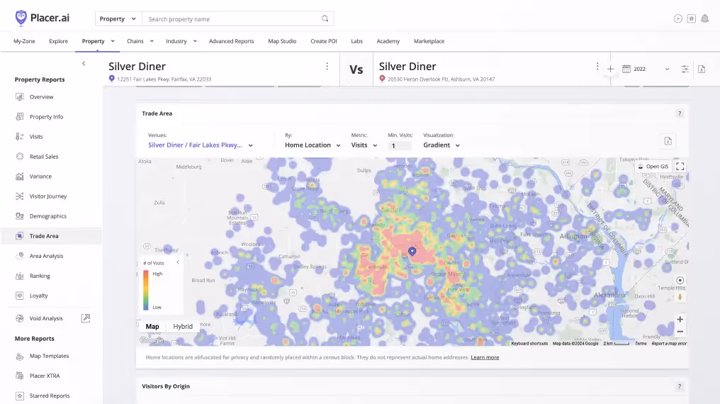This screenshot has width=720, height=404.
Task: Switch map to Hybrid view
Action: (x=183, y=327)
